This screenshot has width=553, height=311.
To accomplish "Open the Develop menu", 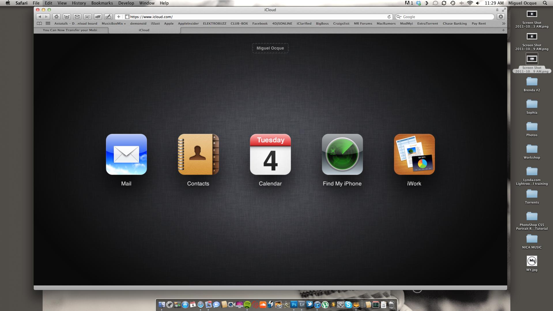I will click(126, 3).
